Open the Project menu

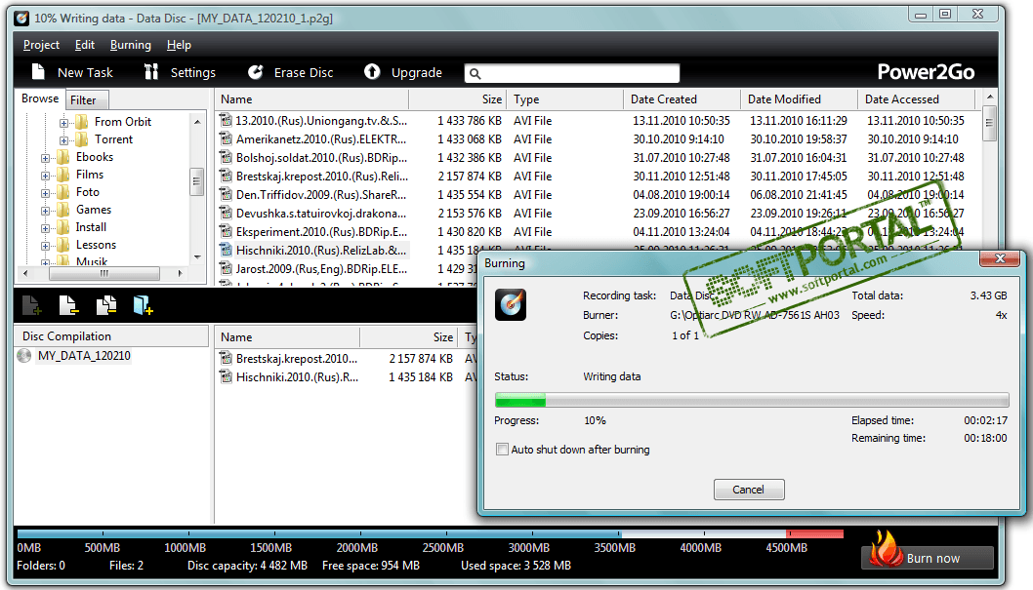(x=42, y=45)
